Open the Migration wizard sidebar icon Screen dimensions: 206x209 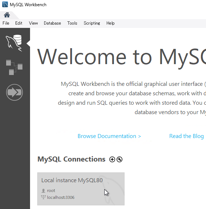pyautogui.click(x=14, y=92)
